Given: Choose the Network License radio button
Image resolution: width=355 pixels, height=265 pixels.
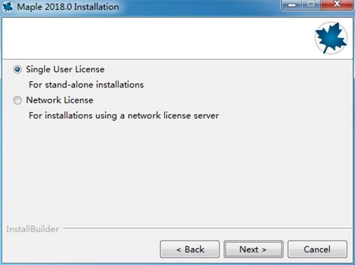Looking at the screenshot, I should click(17, 101).
